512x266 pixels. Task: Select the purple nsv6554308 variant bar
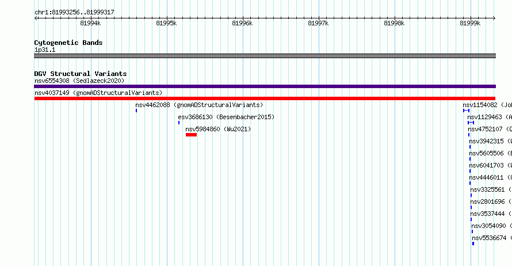pos(265,86)
